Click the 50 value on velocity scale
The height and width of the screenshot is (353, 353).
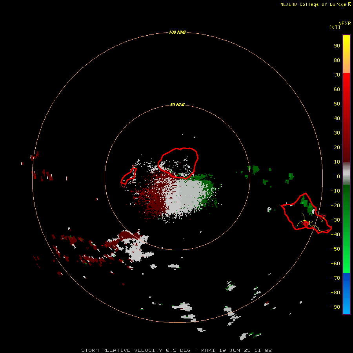pyautogui.click(x=337, y=104)
